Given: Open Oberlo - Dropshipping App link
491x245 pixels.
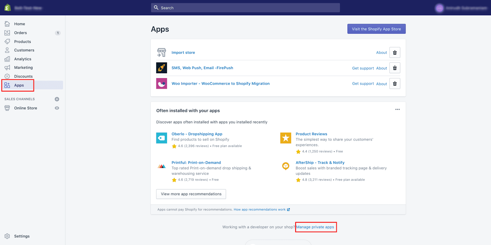Looking at the screenshot, I should (197, 134).
